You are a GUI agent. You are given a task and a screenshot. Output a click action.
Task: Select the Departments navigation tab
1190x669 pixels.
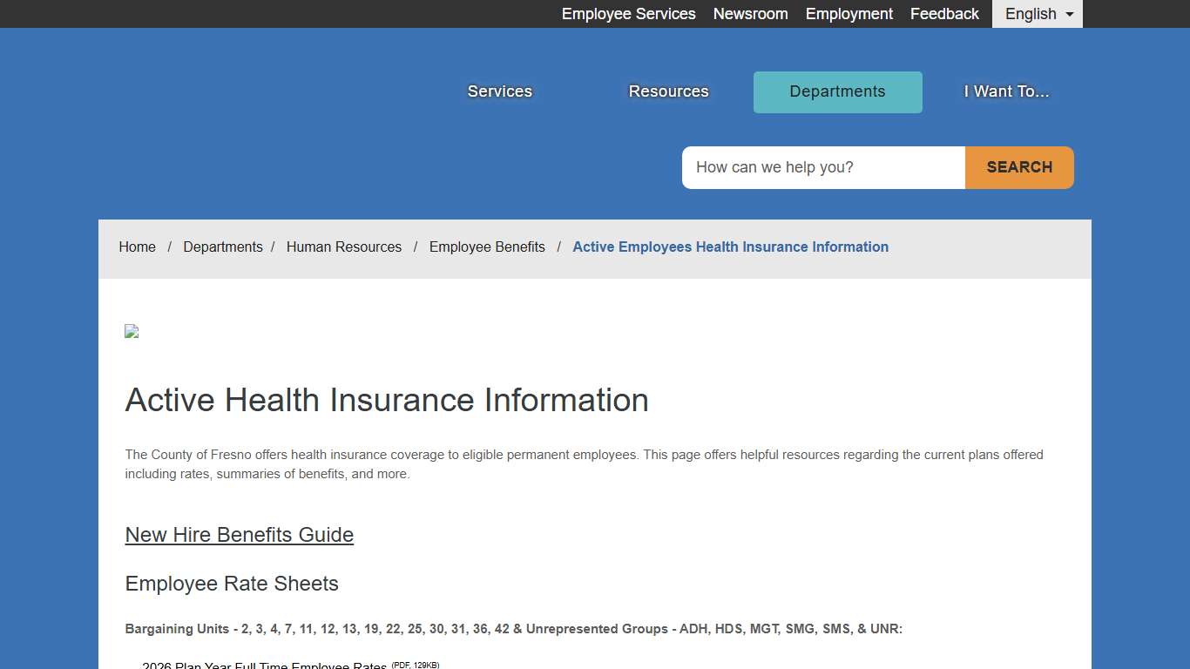pos(837,91)
